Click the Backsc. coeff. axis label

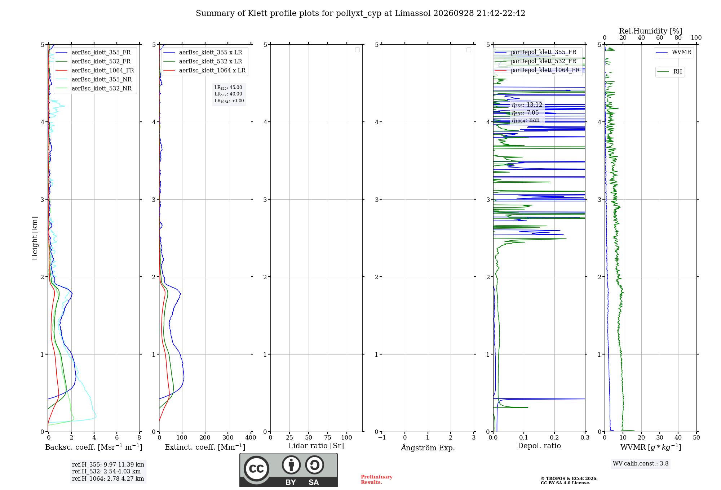click(x=94, y=447)
